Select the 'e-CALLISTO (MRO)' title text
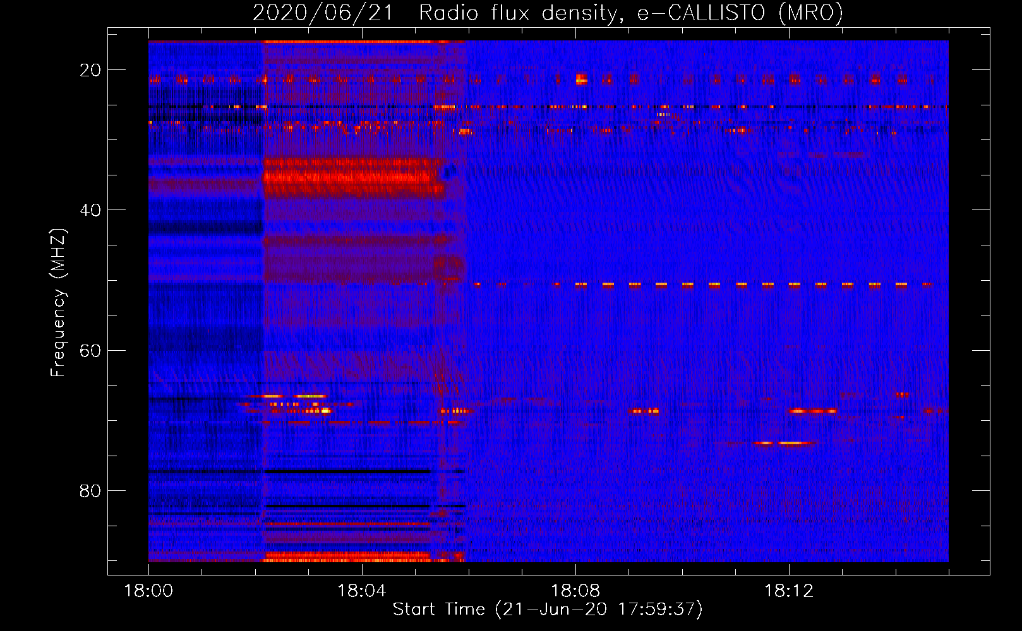 (740, 13)
